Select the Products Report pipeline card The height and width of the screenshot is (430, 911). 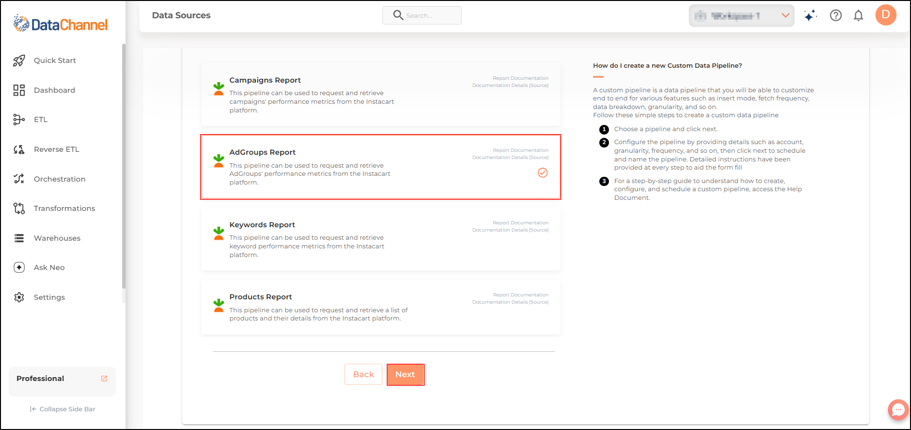(x=381, y=307)
